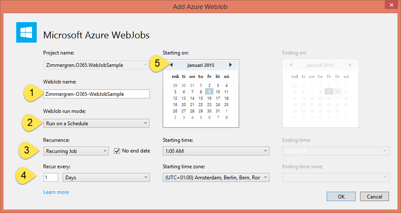Open the Learn more link
Viewport: 401px width, 213px height.
pos(56,192)
